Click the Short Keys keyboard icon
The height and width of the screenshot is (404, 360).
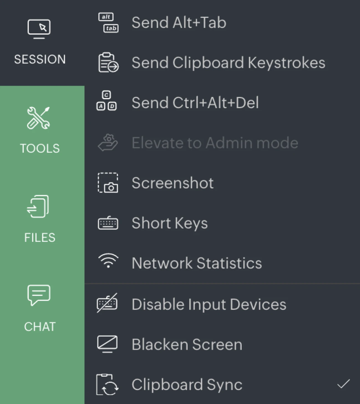[x=107, y=223]
